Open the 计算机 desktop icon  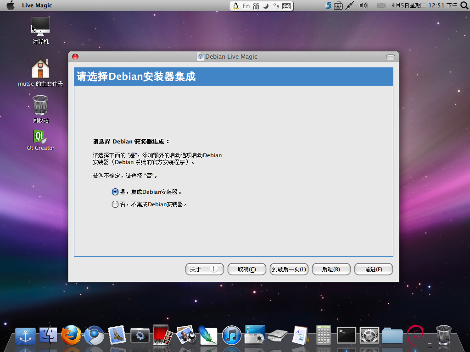click(40, 31)
